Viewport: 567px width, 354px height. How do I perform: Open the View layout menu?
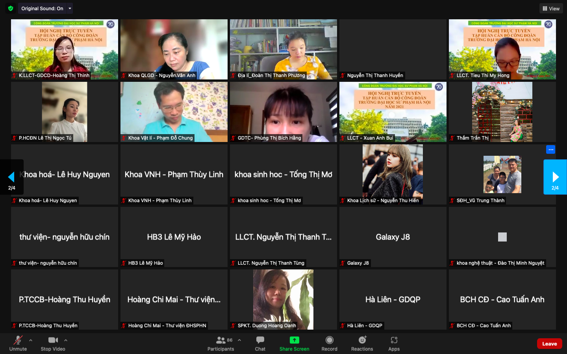coord(551,8)
